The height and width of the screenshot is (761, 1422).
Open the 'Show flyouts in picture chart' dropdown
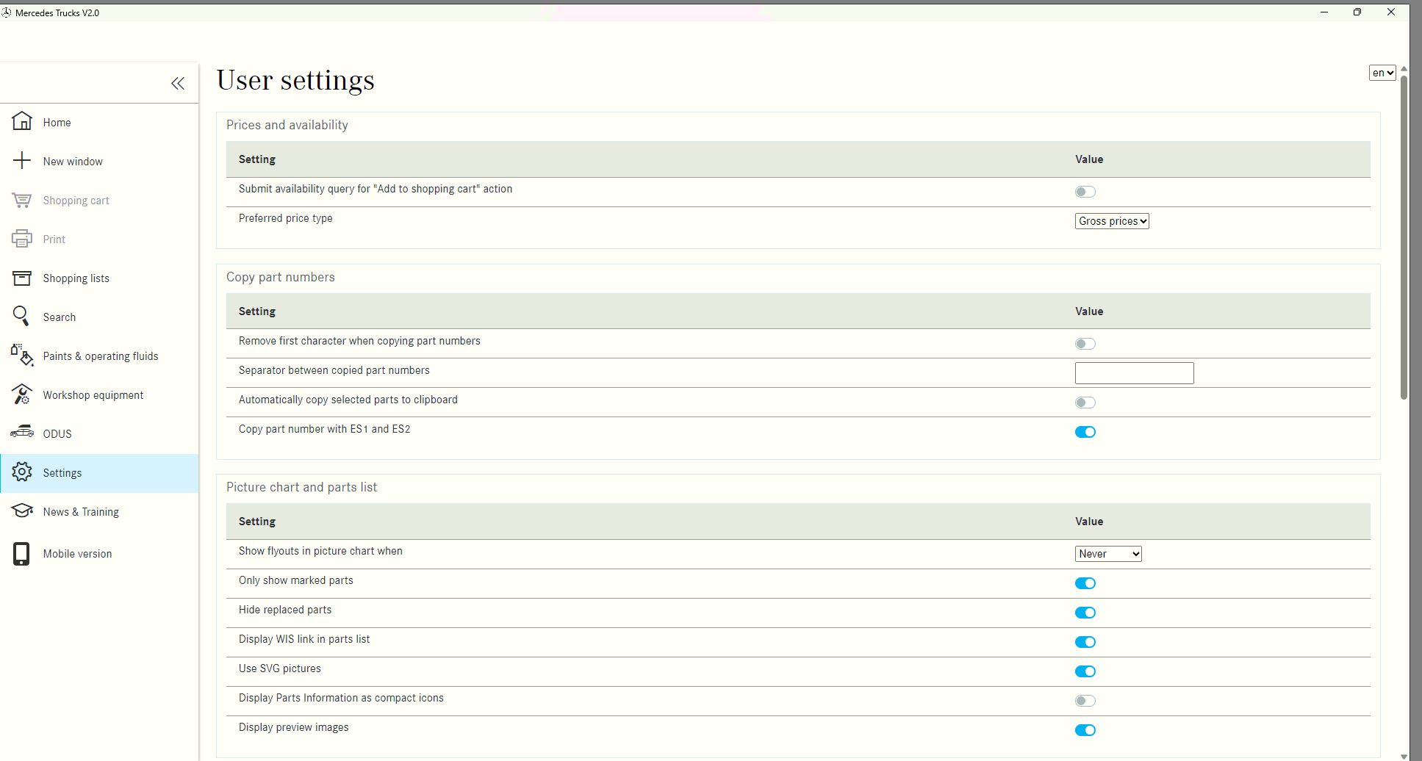tap(1107, 553)
